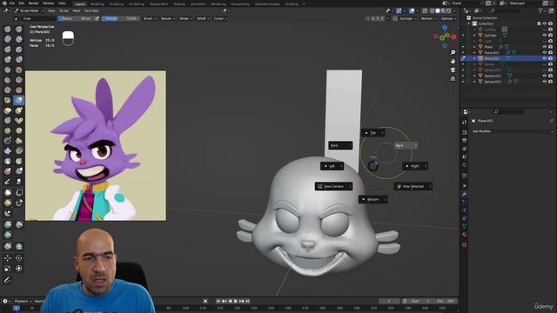
Task: Open the Texture properties tab icon
Action: click(465, 245)
